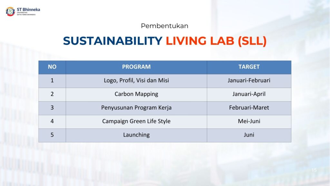The height and width of the screenshot is (186, 330).
Task: Select the PROGRAM column header
Action: point(136,67)
